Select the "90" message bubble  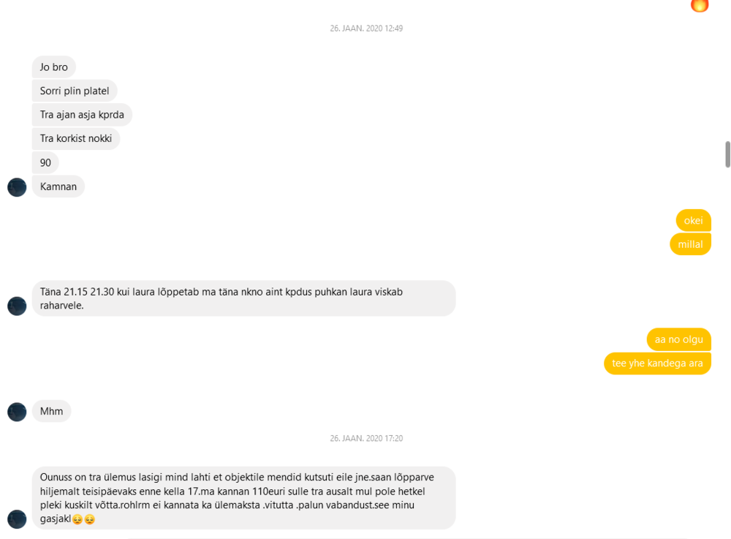(45, 162)
